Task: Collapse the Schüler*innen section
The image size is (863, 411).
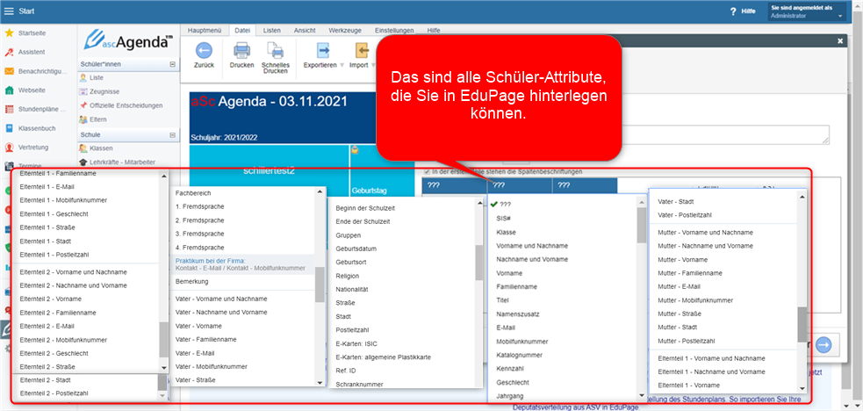Action: click(x=172, y=64)
